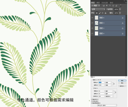Click the document height field (64)

pyautogui.click(x=102, y=94)
